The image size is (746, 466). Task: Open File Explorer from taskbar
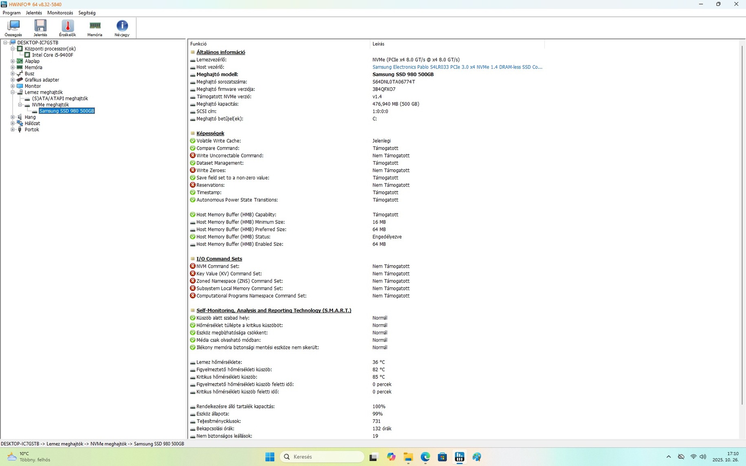pos(408,457)
